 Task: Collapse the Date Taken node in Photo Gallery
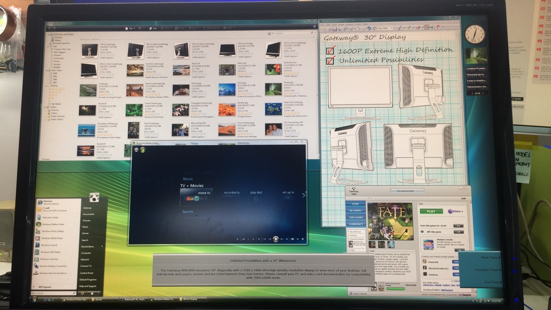coord(47,71)
